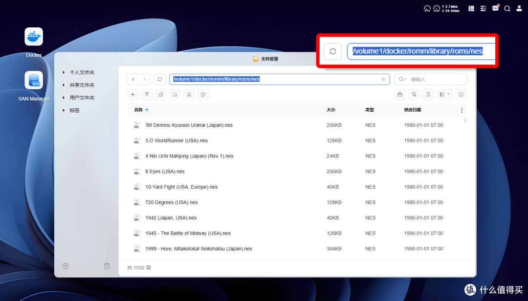This screenshot has height=301, width=528.
Task: Open the view mode list dropdown
Action: click(444, 95)
